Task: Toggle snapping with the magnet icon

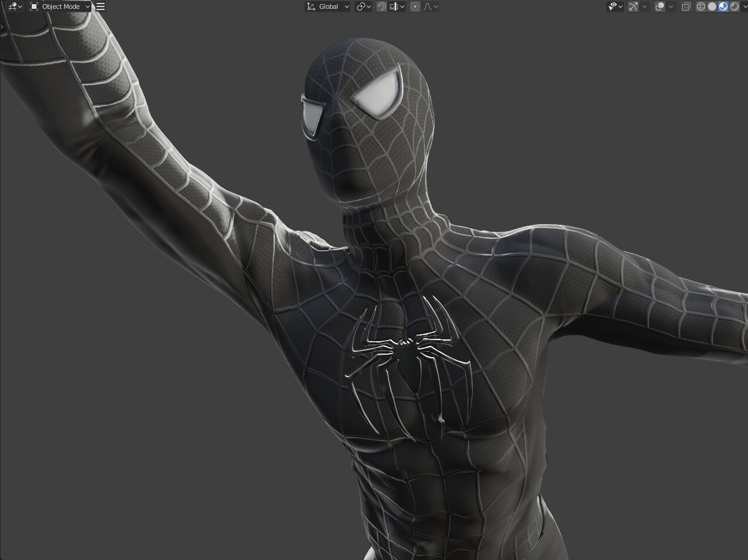Action: click(x=382, y=6)
